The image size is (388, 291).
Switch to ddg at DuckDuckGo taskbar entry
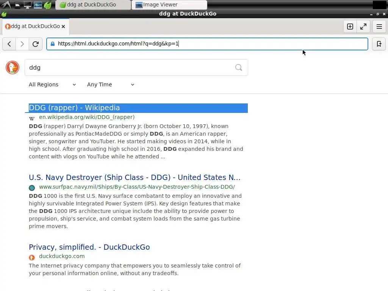coord(93,5)
